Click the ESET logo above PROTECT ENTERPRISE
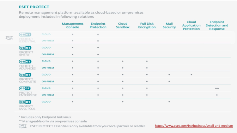237x133 pixels. click(x=25, y=88)
